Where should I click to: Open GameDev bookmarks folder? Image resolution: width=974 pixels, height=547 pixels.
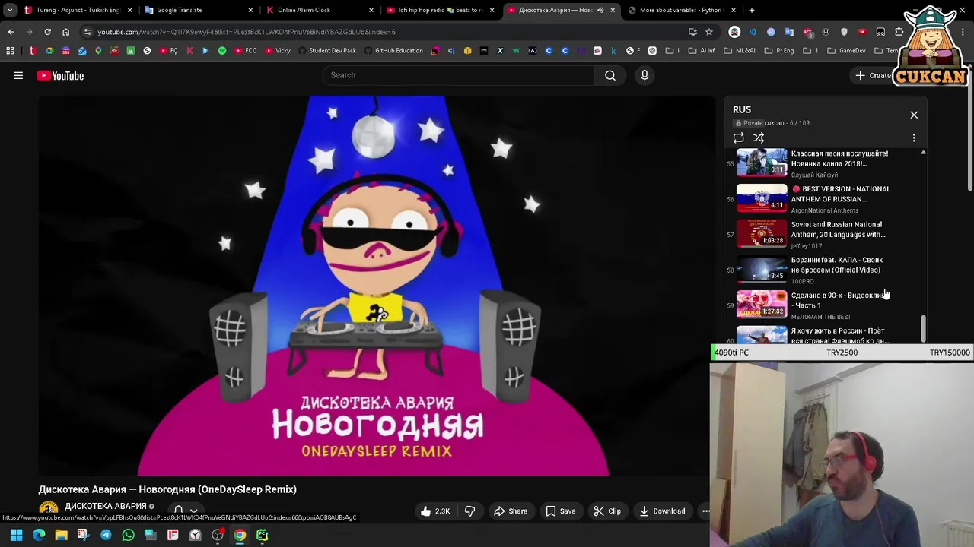(846, 51)
